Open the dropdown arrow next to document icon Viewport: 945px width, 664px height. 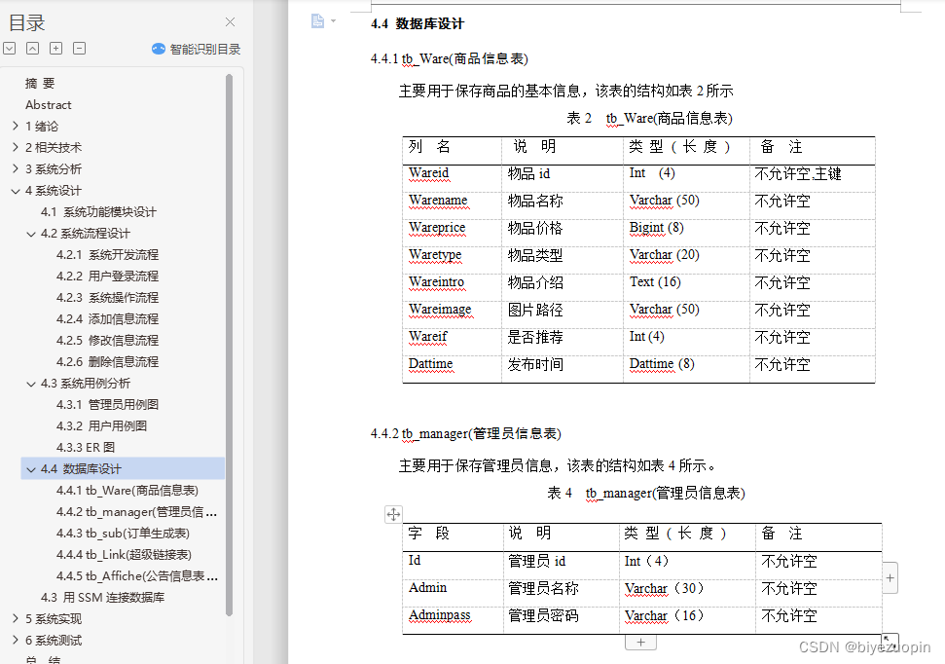point(333,21)
